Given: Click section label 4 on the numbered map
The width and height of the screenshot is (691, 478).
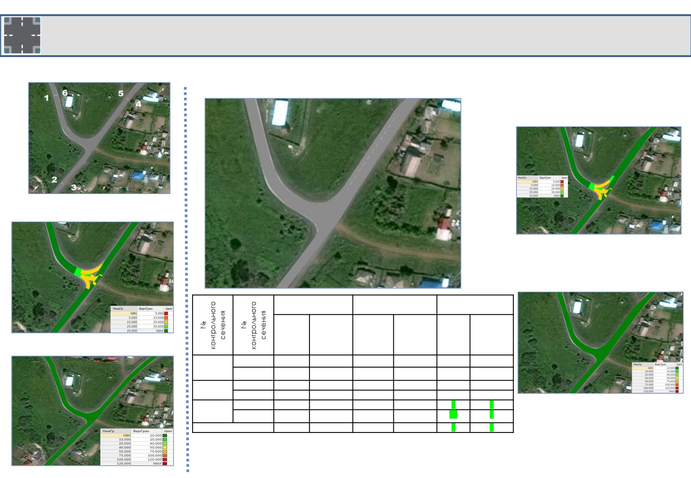Looking at the screenshot, I should (x=138, y=104).
